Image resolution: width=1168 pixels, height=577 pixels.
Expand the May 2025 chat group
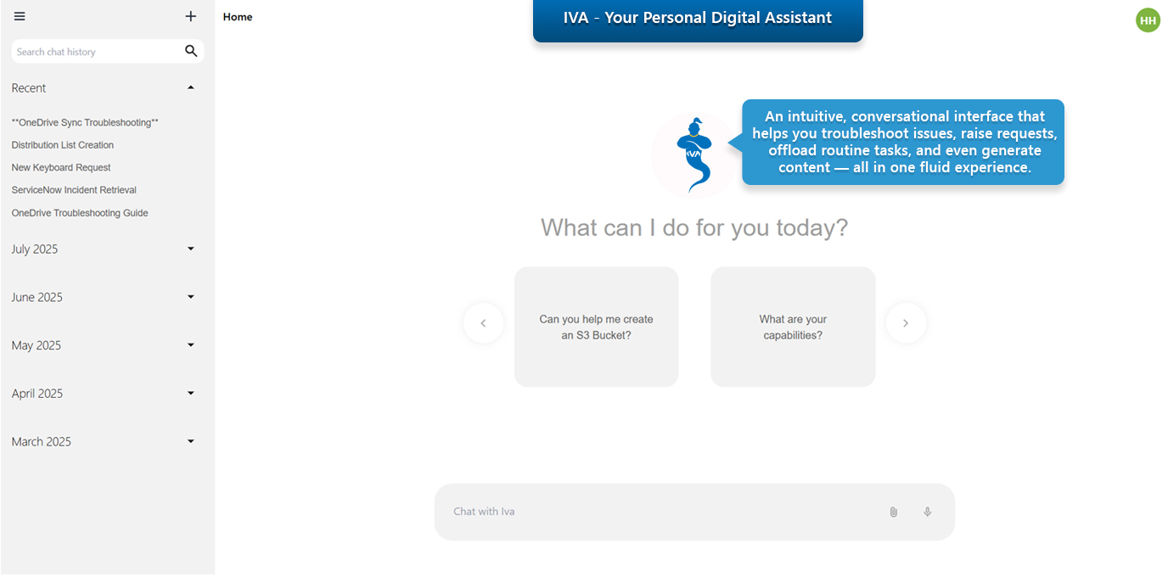coord(191,345)
